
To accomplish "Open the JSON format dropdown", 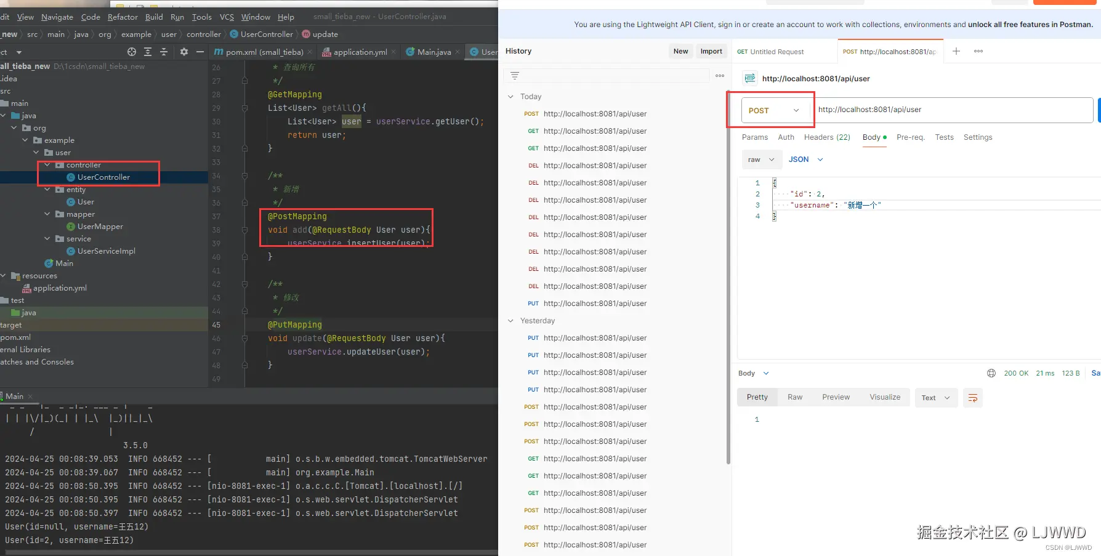I will point(805,159).
